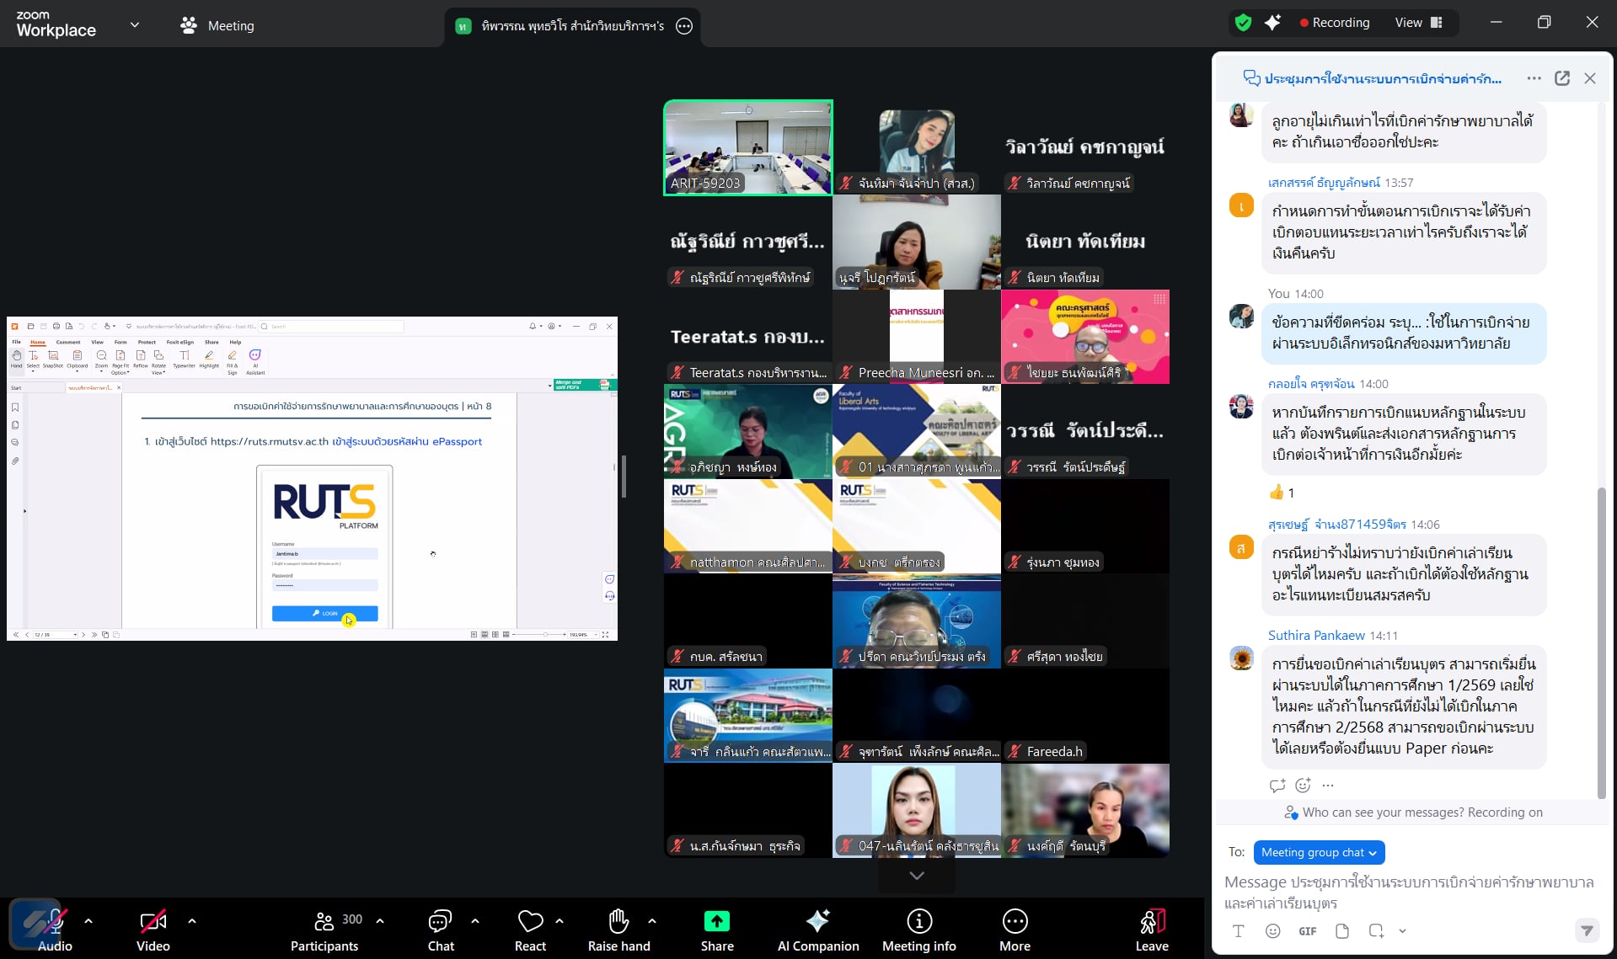Open the React heart icon
Viewport: 1617px width, 959px height.
pyautogui.click(x=530, y=922)
